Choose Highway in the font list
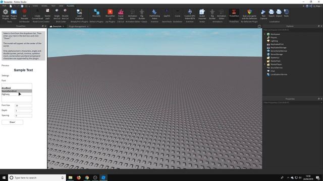 [x=17, y=95]
